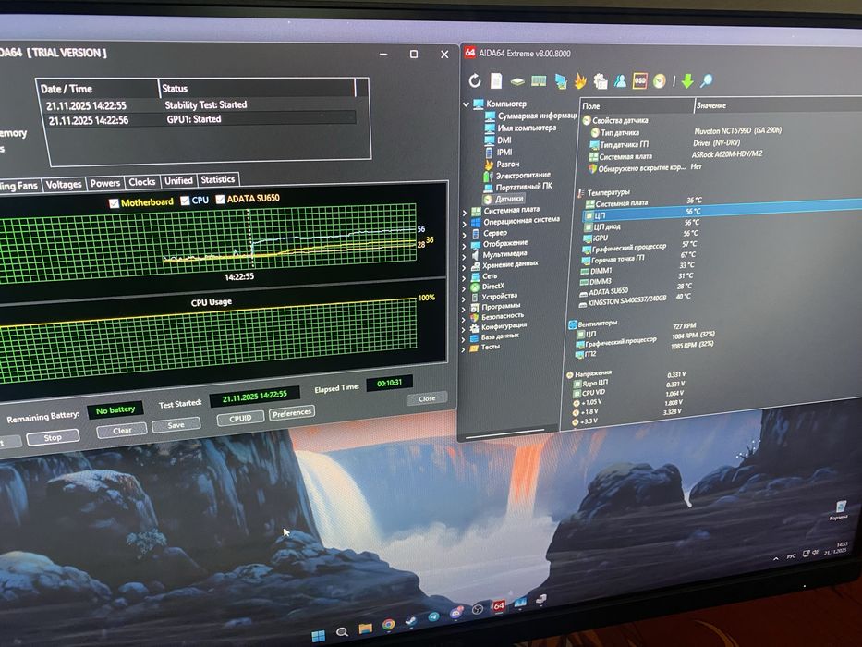The height and width of the screenshot is (647, 862).
Task: Expand the Сеть tree node
Action: [464, 278]
